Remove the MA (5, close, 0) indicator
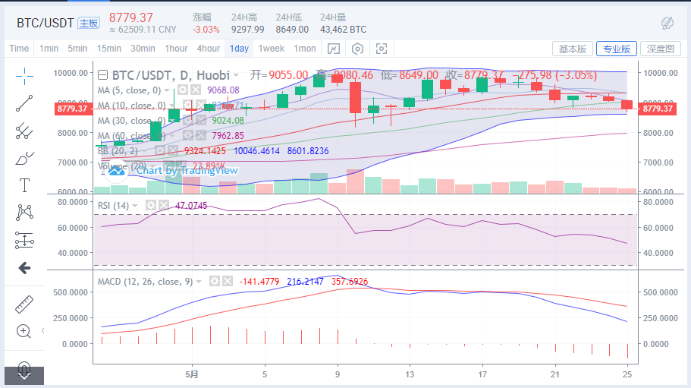This screenshot has width=691, height=388. (196, 90)
